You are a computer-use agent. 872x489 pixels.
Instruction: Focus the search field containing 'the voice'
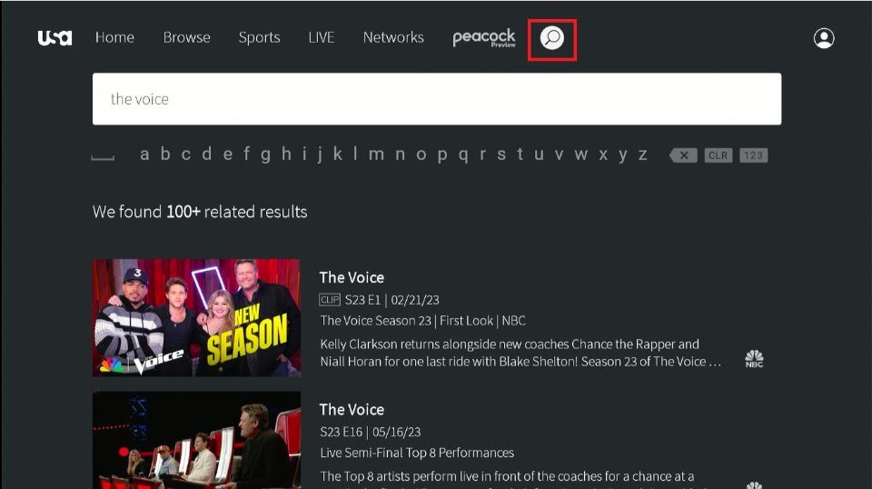click(x=437, y=99)
